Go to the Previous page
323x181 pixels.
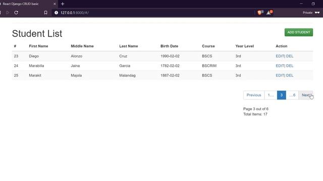coord(254,95)
